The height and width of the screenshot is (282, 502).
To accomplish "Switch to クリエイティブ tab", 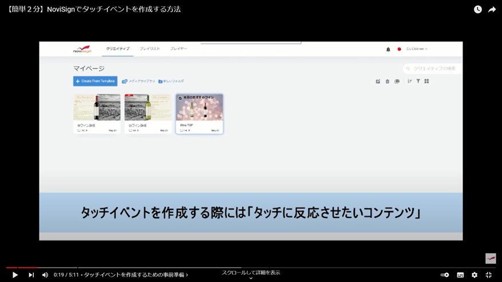I will [118, 49].
